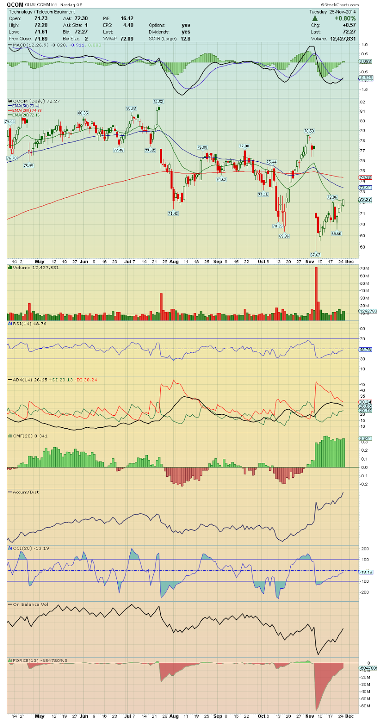Click the 'EMA(200) 74.38' legend entry

point(27,111)
